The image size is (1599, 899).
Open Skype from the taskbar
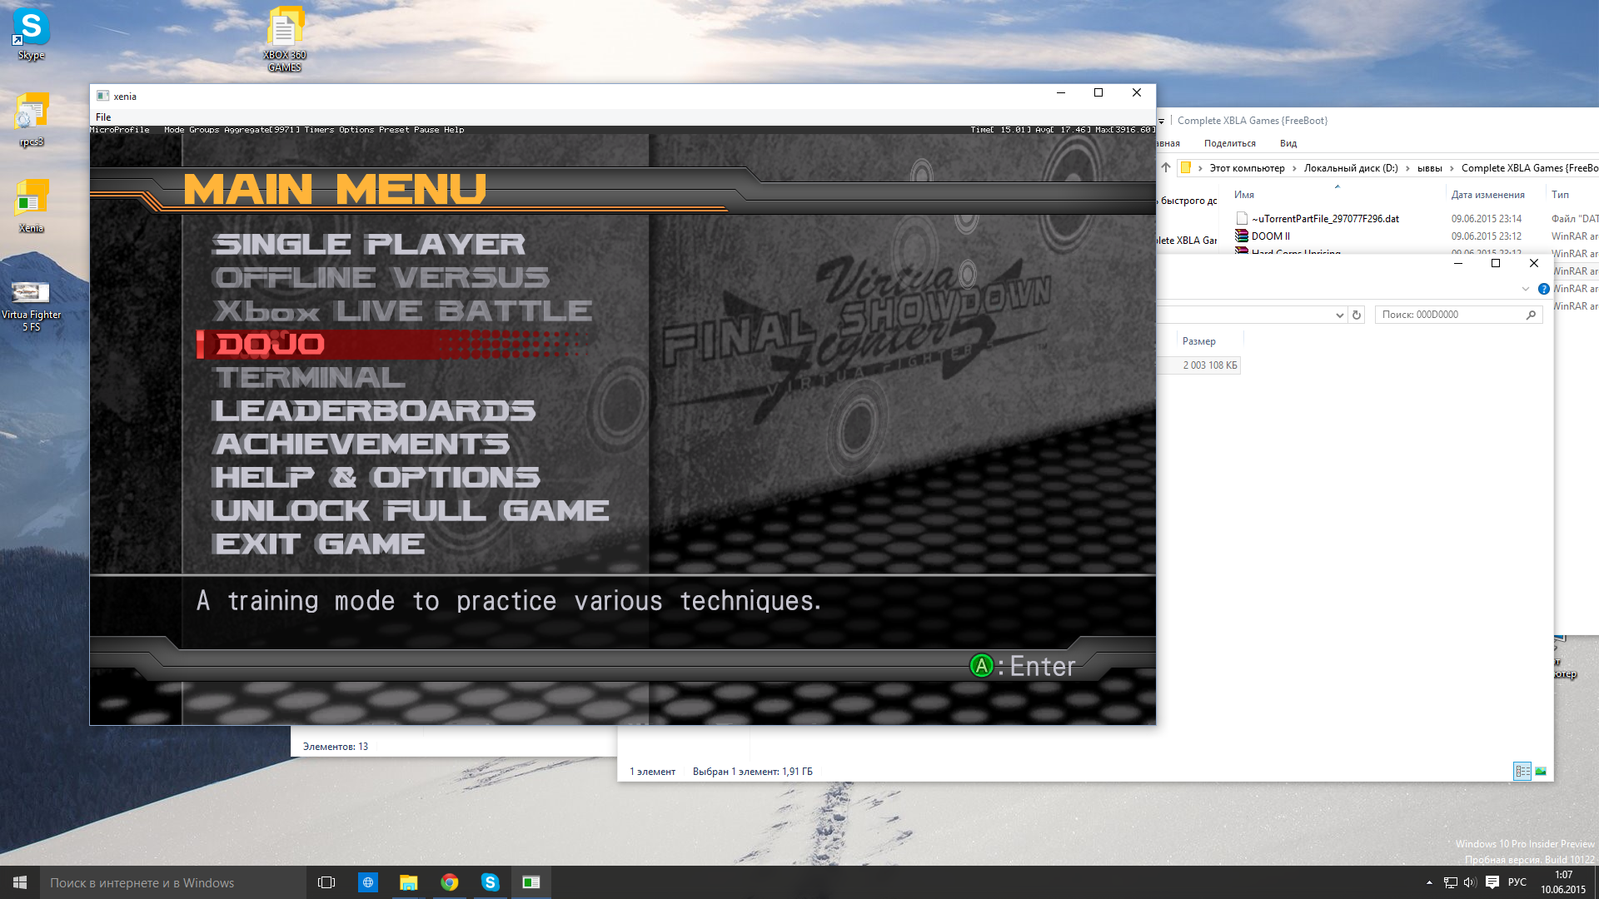[x=490, y=882]
